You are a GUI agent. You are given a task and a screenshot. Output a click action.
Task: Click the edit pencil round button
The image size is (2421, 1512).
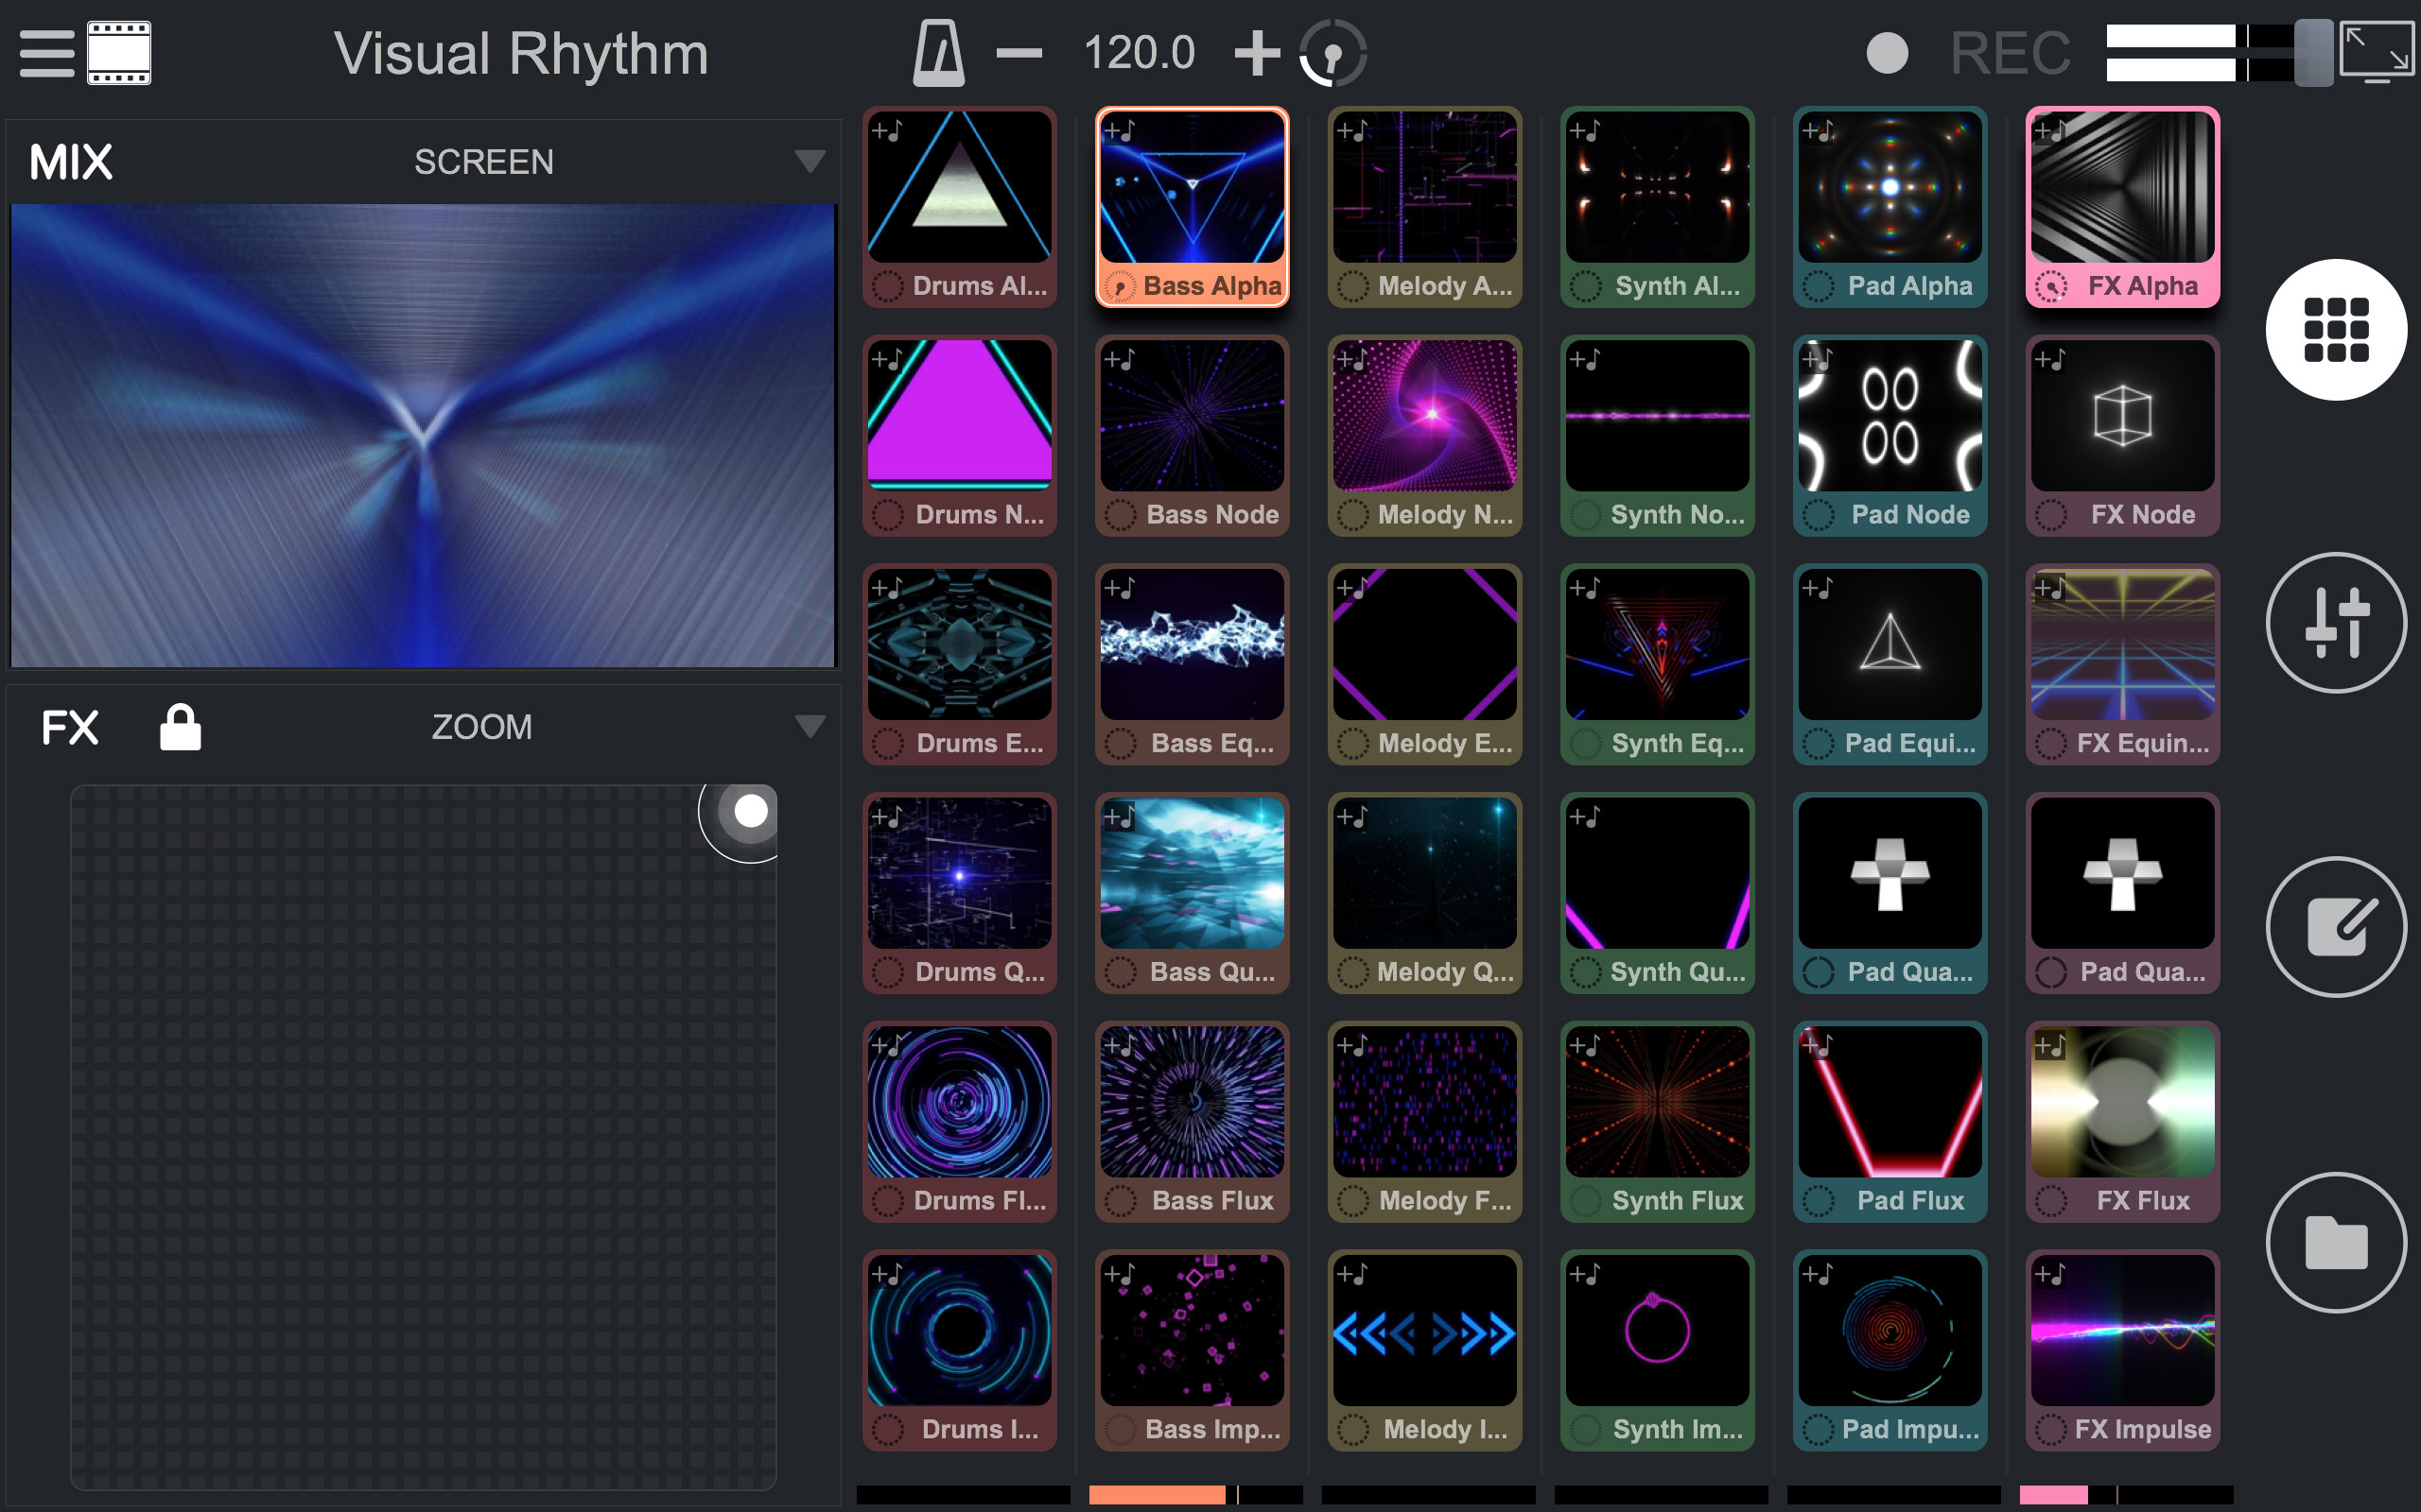[2335, 927]
